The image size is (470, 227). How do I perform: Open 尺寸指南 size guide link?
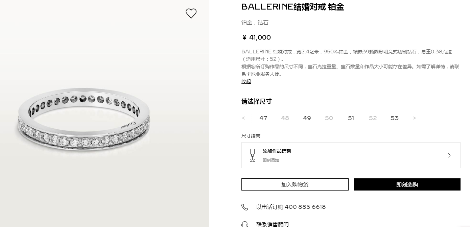(251, 136)
